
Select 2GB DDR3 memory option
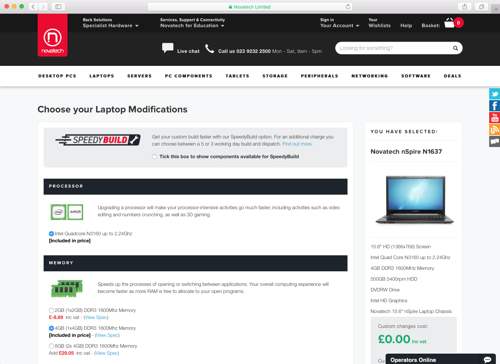coord(51,310)
